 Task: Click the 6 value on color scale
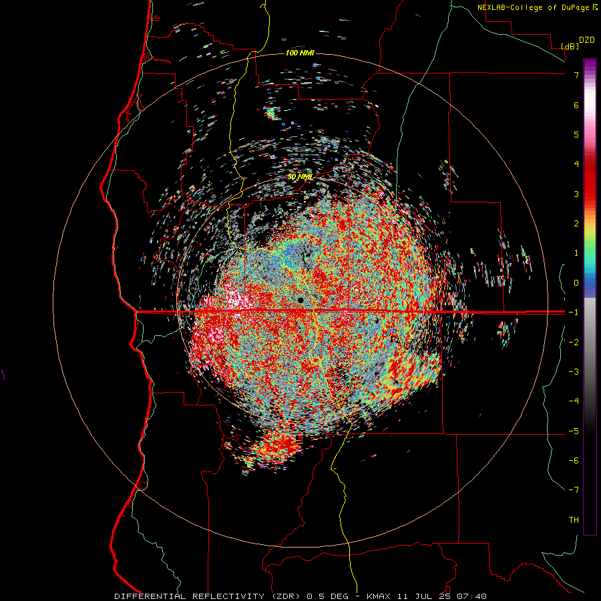pyautogui.click(x=576, y=105)
